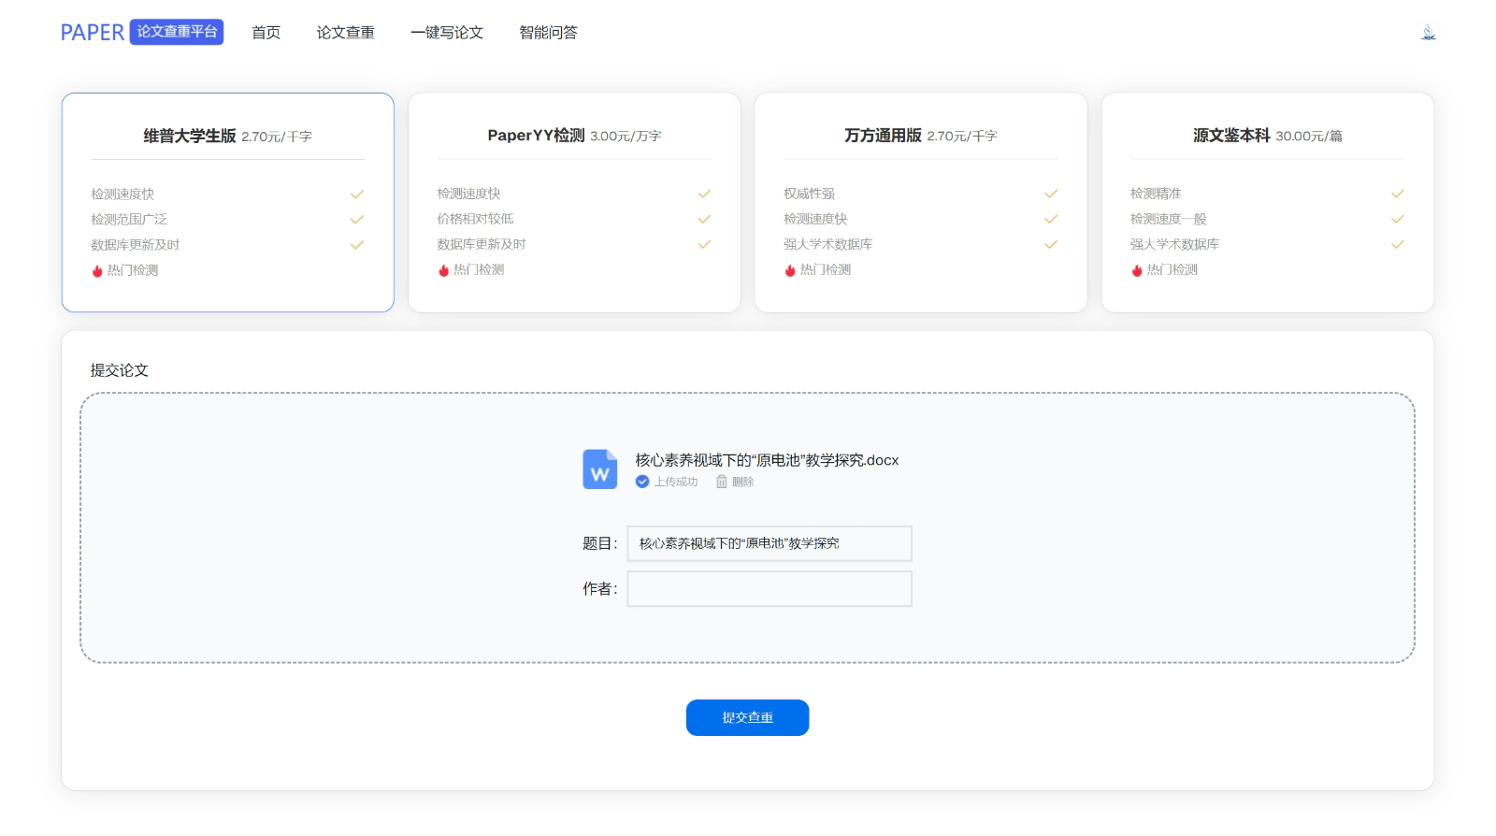Screen dimensions: 1496x836
Task: Click the uploaded file name ending in .docx
Action: (768, 460)
